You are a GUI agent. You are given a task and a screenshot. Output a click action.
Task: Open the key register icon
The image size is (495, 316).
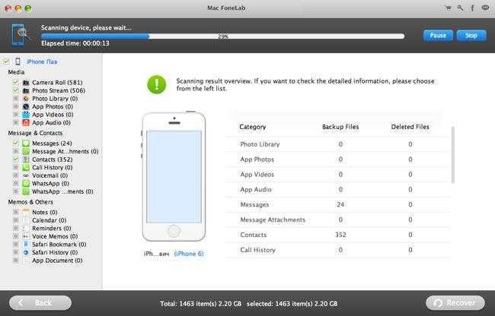click(460, 8)
